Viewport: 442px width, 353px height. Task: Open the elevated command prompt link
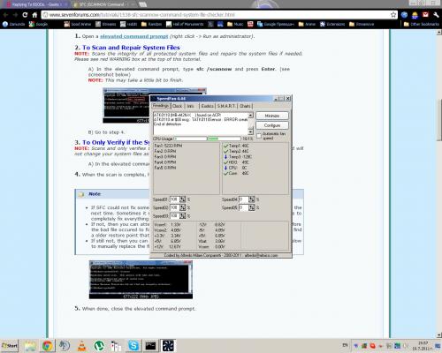pyautogui.click(x=133, y=36)
